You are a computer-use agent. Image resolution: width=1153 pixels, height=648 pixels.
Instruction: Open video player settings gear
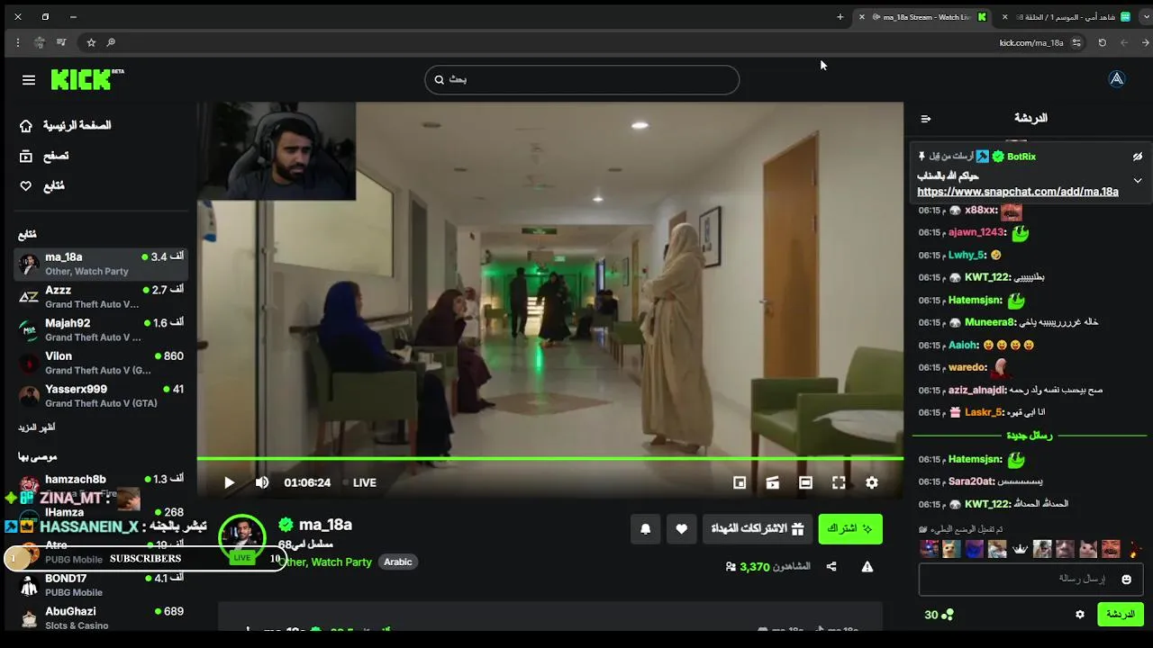pos(872,482)
